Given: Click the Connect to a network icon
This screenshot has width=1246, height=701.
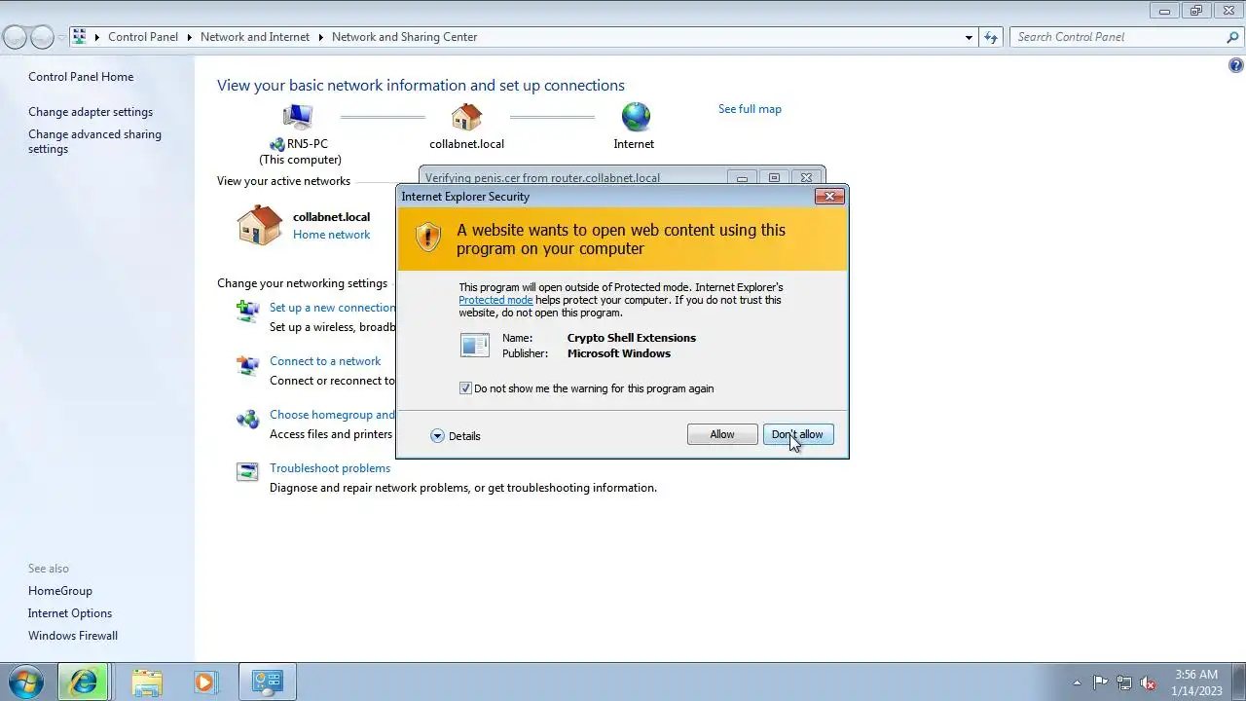Looking at the screenshot, I should click(247, 365).
